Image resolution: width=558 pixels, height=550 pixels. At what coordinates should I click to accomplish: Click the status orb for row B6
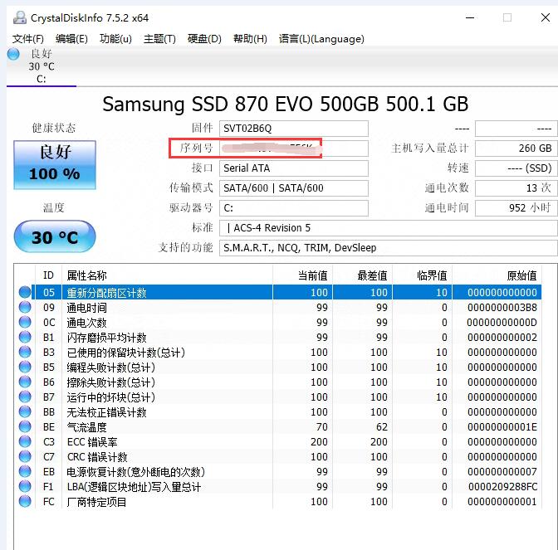coord(25,382)
